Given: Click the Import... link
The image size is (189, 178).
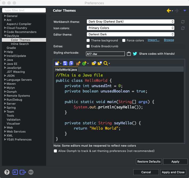Looking at the screenshot, I should (x=154, y=40).
